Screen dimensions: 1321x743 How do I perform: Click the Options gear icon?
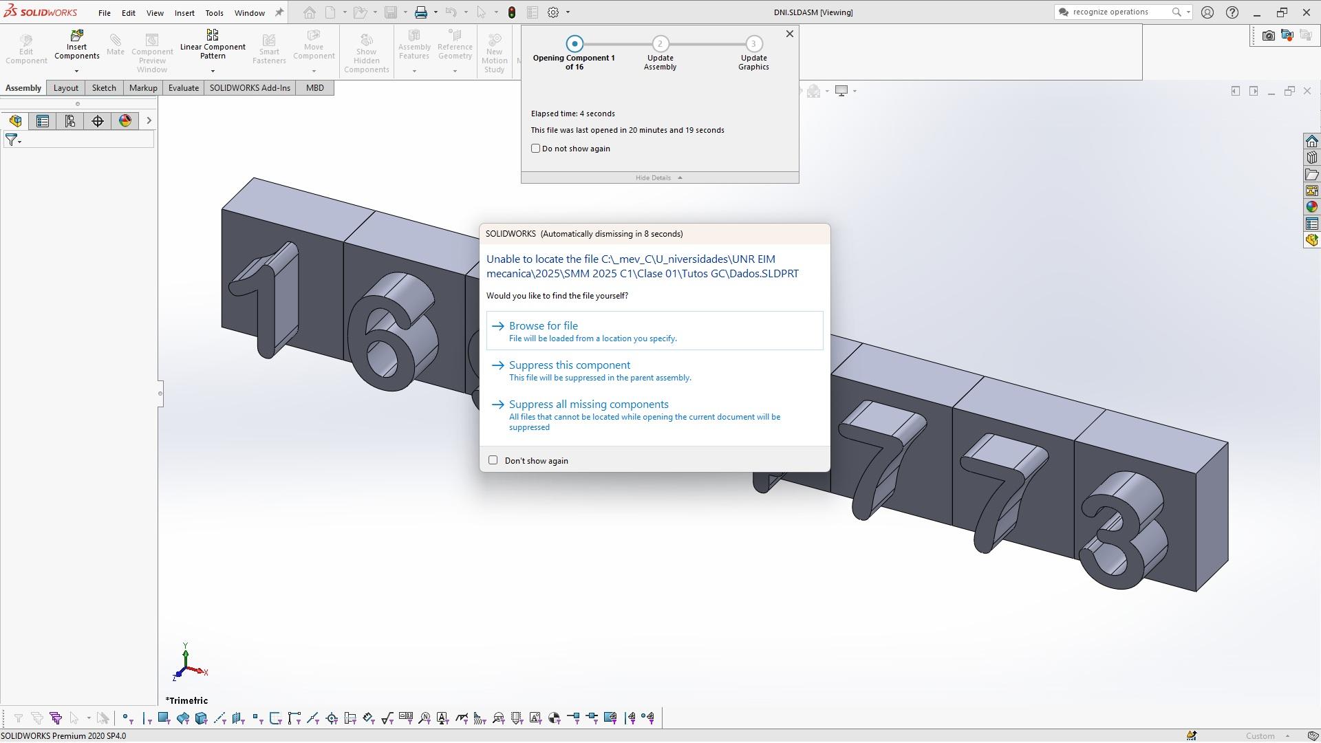[x=553, y=12]
